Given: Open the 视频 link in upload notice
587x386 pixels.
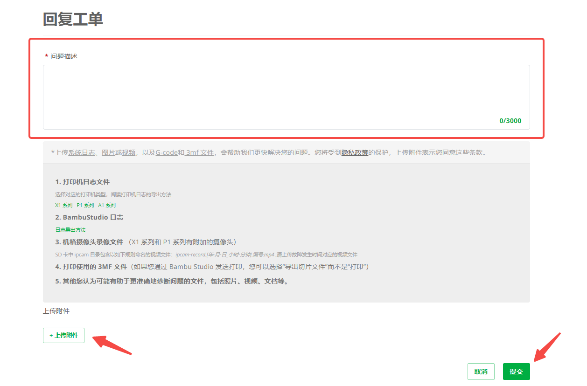Looking at the screenshot, I should [x=129, y=152].
